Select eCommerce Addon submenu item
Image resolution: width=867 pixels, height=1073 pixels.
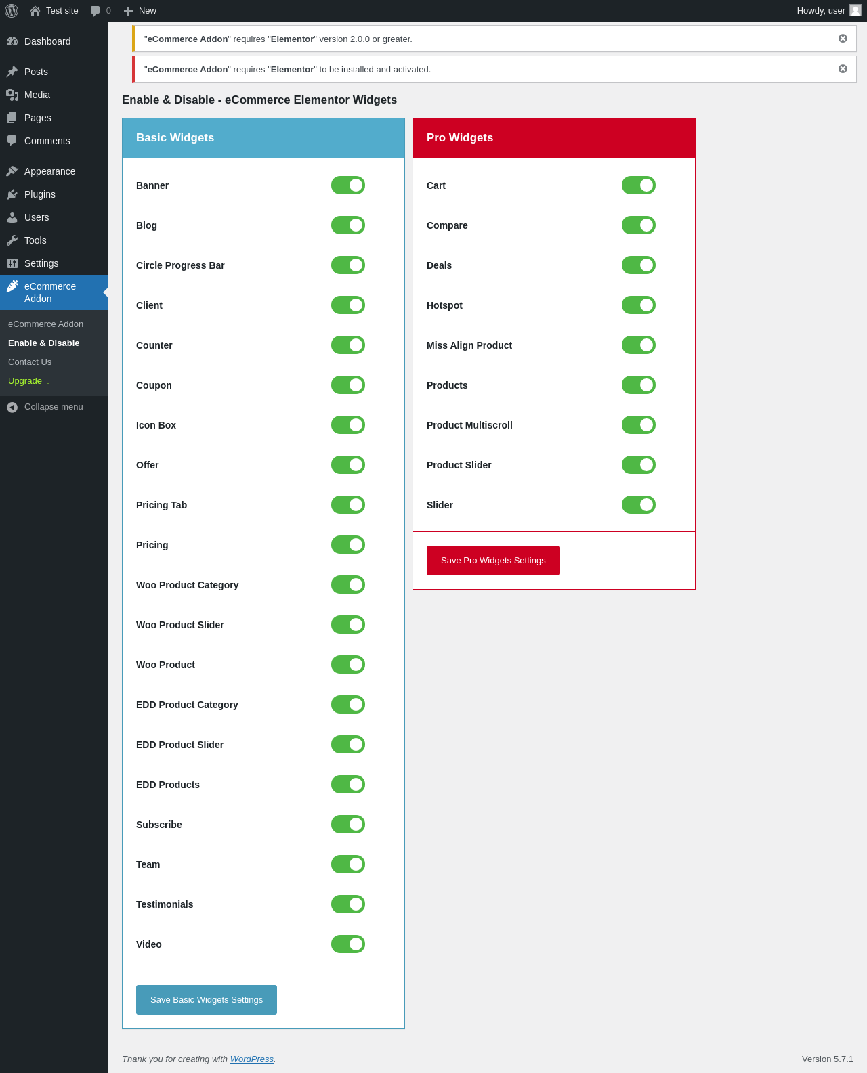(45, 324)
